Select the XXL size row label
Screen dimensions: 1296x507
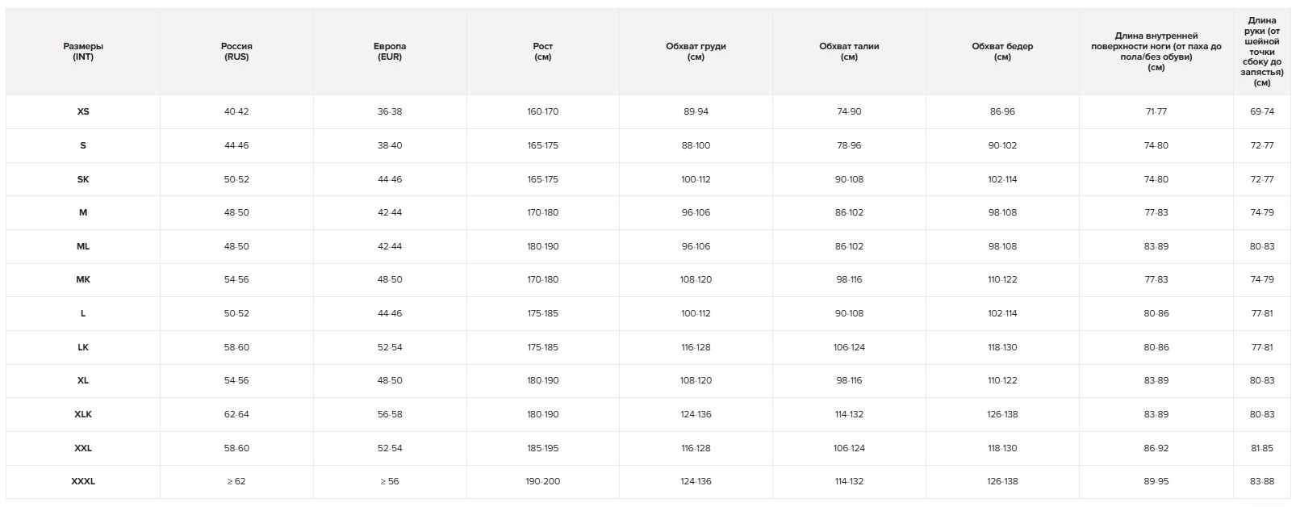83,448
